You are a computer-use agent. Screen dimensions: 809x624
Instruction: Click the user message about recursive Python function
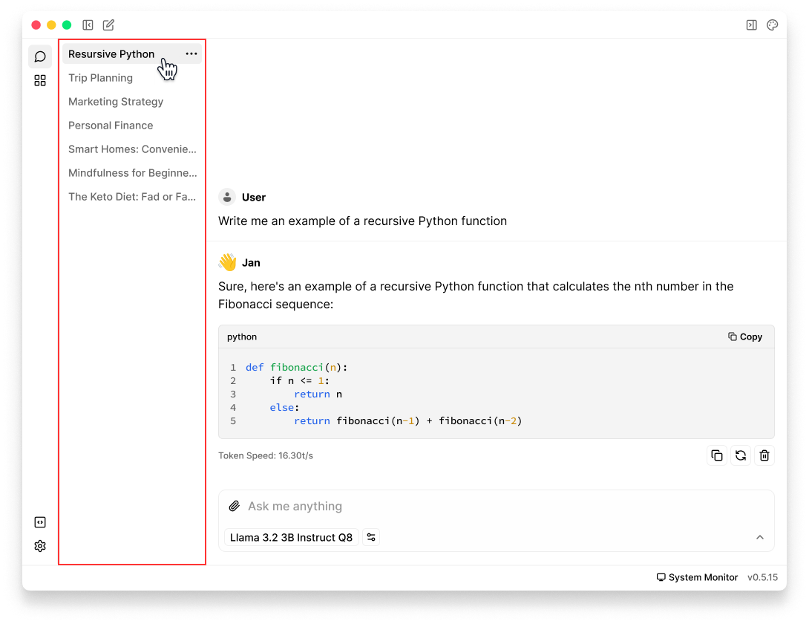[363, 221]
